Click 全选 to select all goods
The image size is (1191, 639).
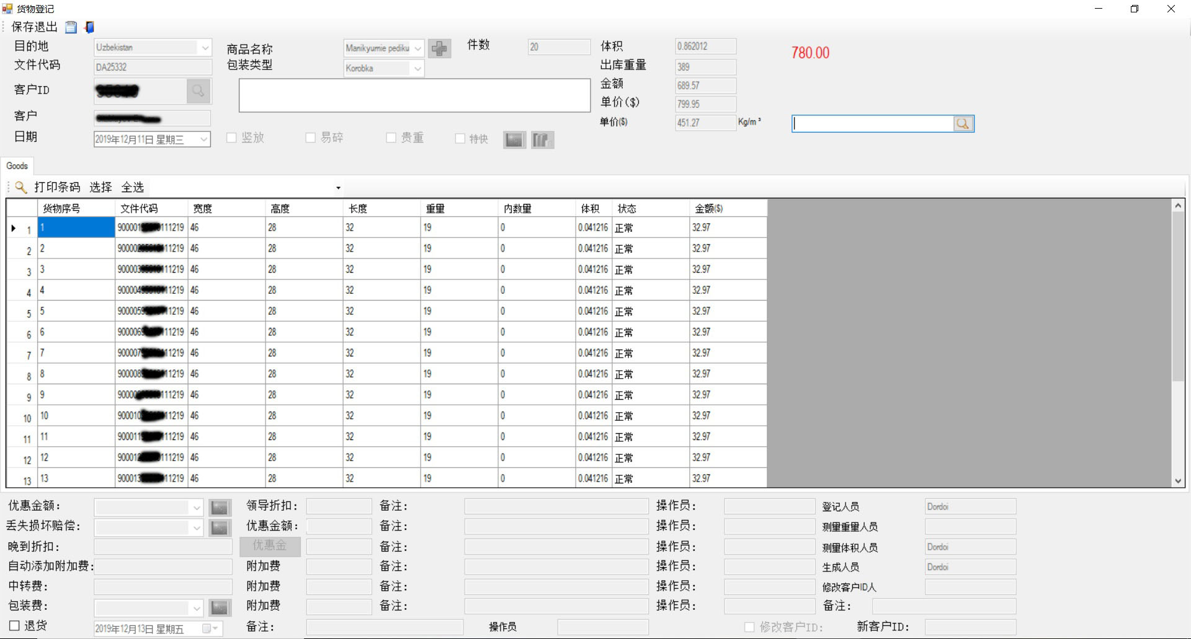(x=133, y=187)
